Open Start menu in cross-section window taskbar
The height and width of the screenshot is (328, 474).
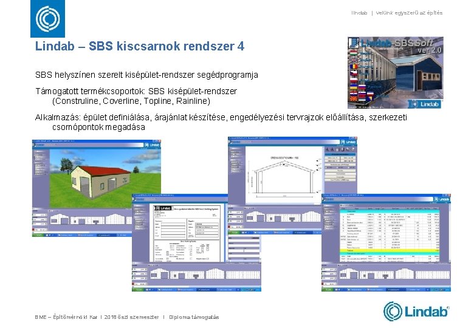pos(234,233)
